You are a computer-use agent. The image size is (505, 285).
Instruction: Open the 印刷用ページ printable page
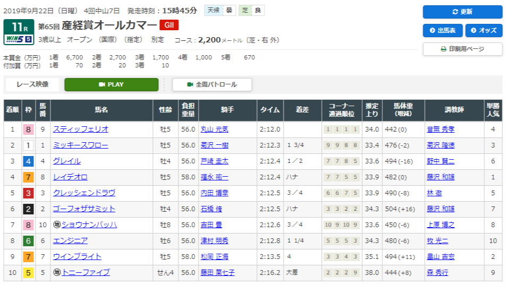click(x=462, y=49)
